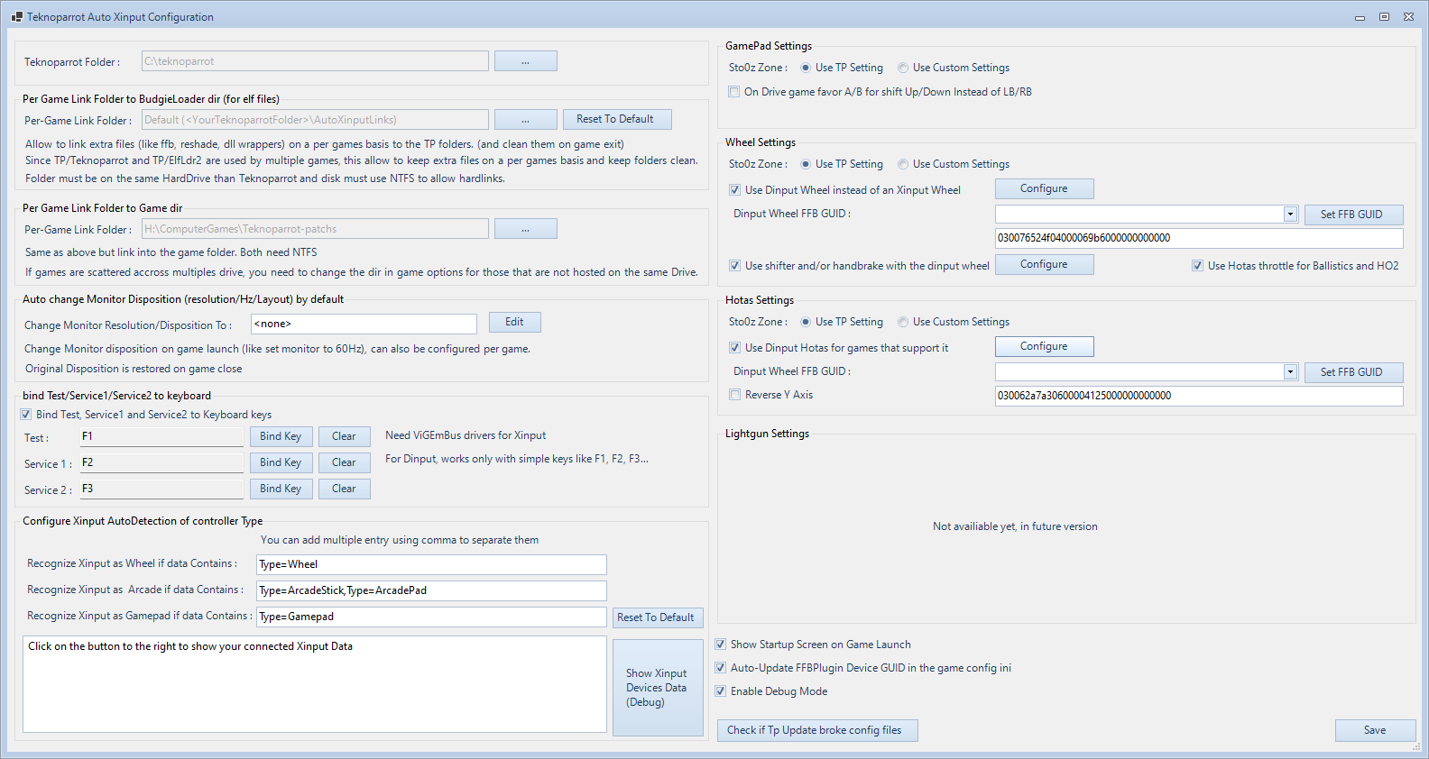Edit the Recognize Xinput as Gamepad field

tap(431, 617)
